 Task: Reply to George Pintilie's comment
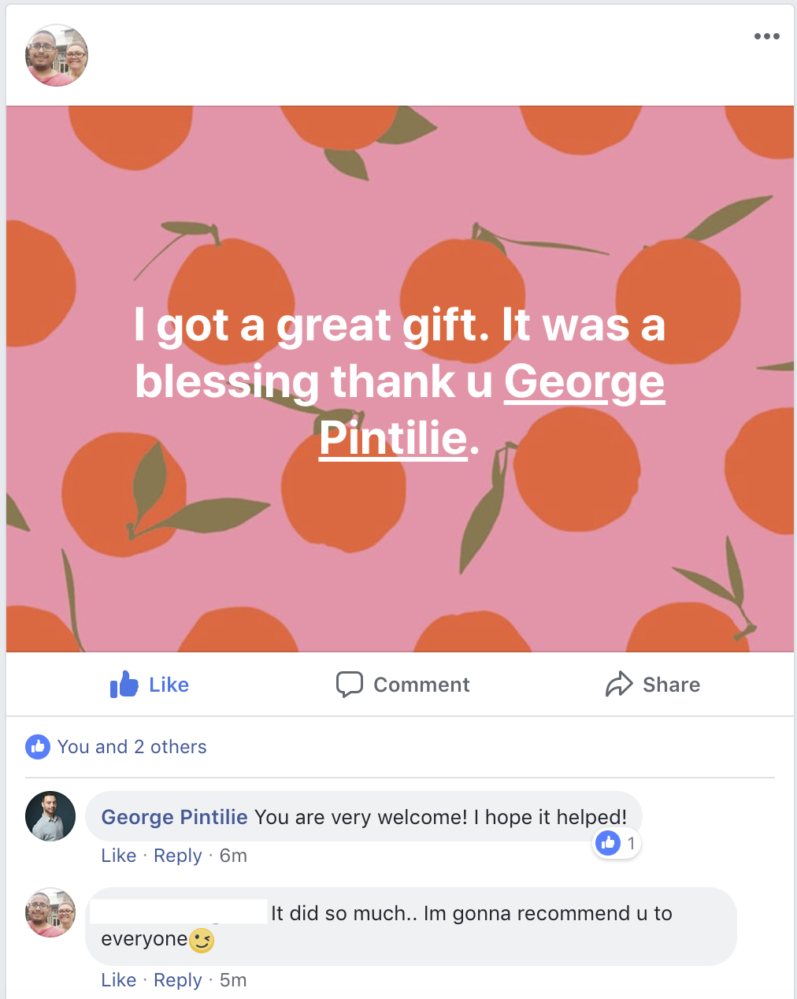coord(177,856)
